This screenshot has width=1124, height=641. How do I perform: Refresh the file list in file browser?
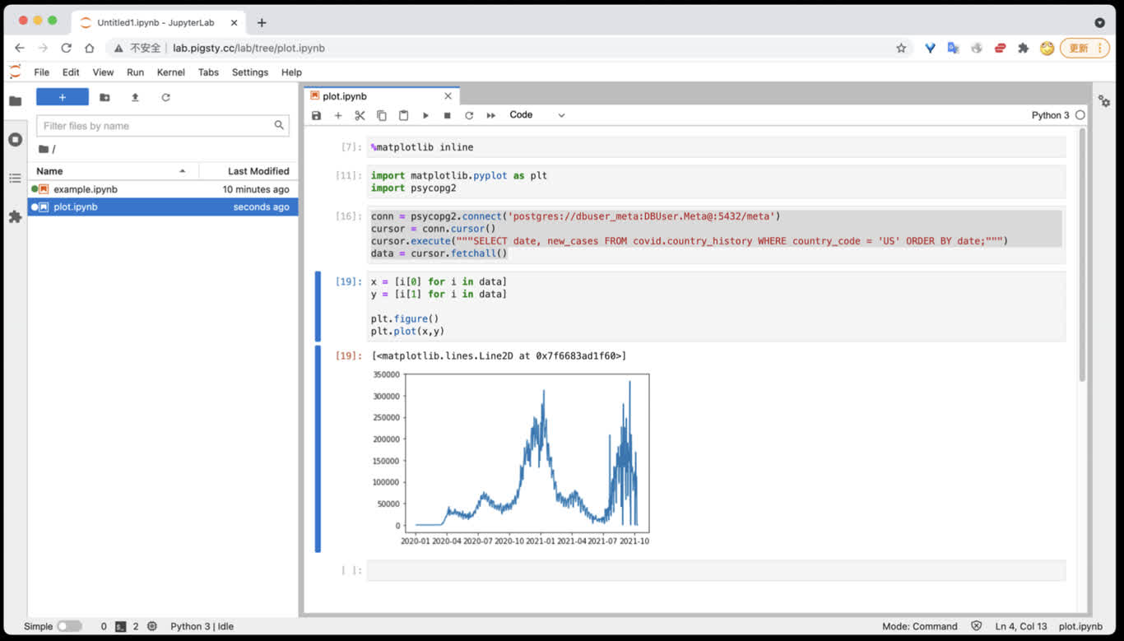tap(165, 98)
